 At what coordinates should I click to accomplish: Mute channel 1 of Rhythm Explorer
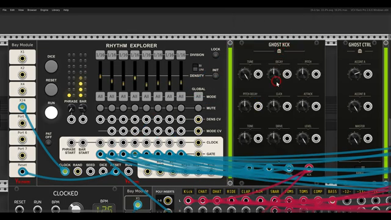(x=100, y=108)
